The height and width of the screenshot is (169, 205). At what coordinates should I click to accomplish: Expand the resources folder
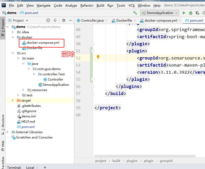pyautogui.click(x=23, y=90)
